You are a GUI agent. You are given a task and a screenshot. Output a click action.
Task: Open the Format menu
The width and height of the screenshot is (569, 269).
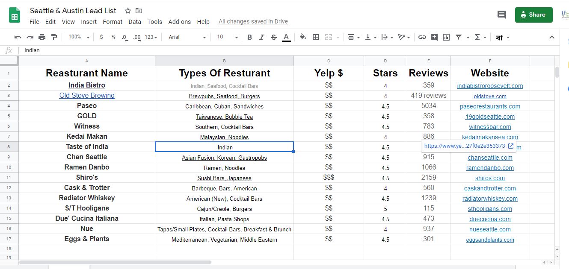[113, 22]
